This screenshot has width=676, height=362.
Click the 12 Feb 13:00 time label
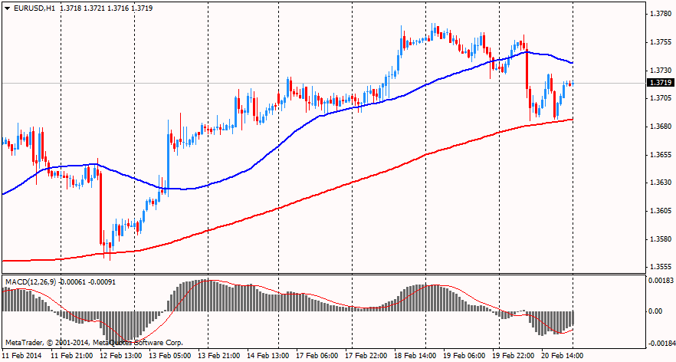[x=121, y=355]
